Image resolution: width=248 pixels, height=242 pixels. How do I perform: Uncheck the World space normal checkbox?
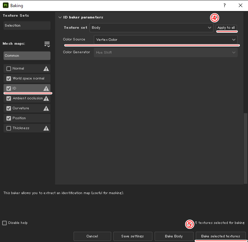click(x=9, y=79)
